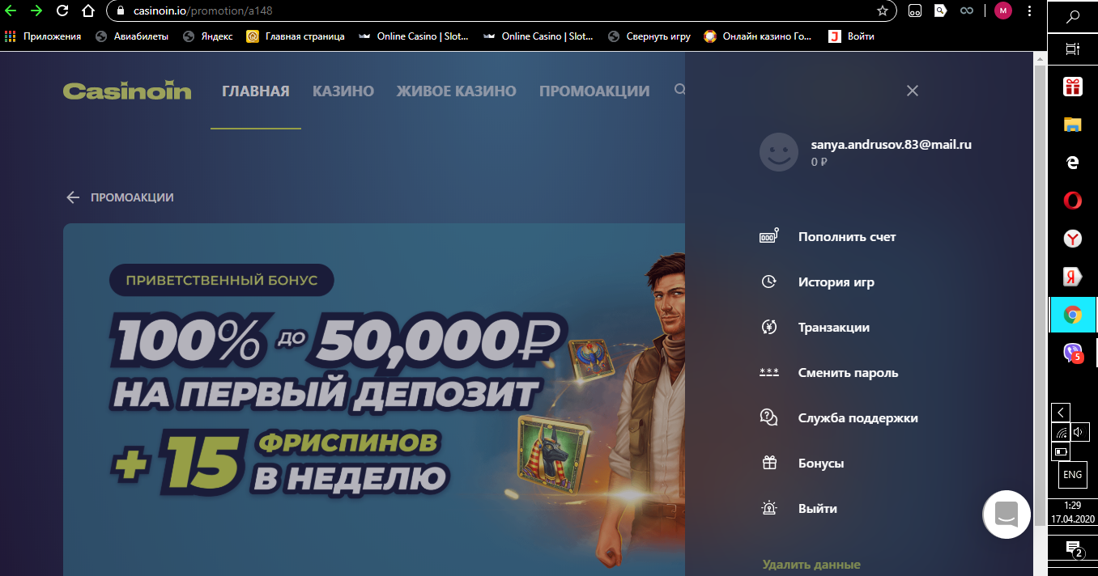This screenshot has width=1098, height=576.
Task: Open the ПРОМОАКЦИИ navigation tab
Action: coord(594,91)
